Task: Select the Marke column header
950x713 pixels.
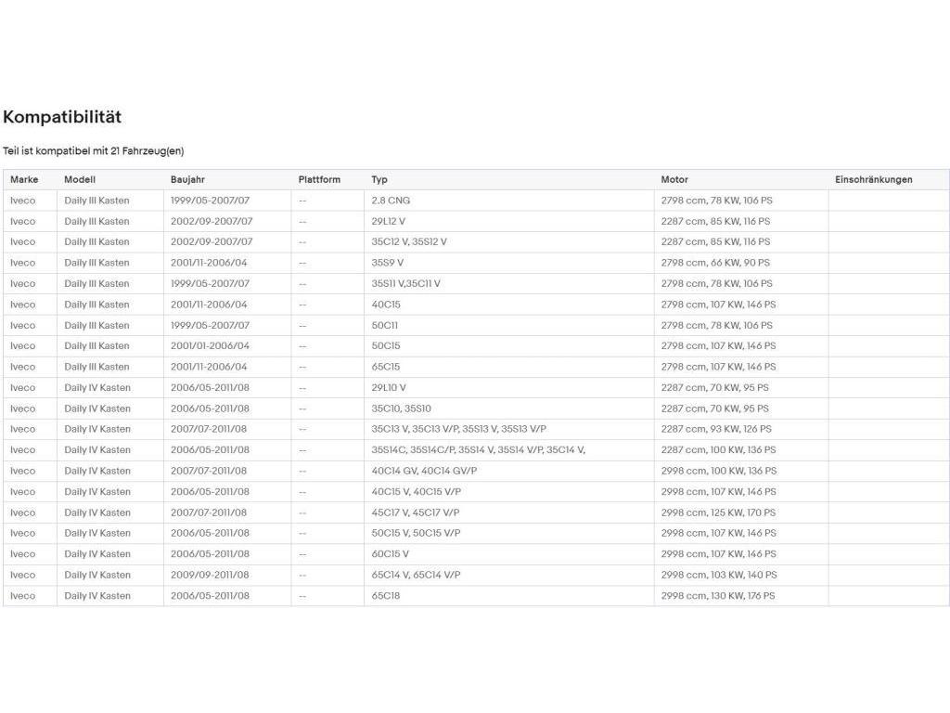Action: tap(24, 179)
